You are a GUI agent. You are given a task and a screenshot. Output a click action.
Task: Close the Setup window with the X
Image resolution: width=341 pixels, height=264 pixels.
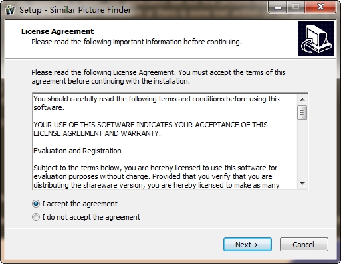click(320, 7)
